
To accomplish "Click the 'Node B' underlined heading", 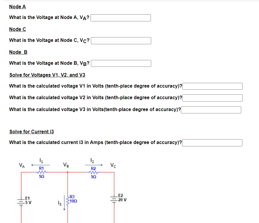I will click(x=18, y=52).
